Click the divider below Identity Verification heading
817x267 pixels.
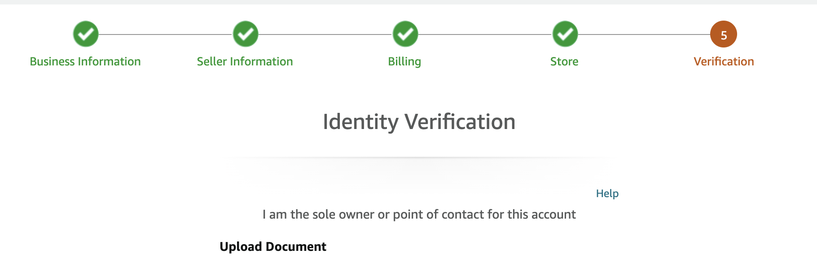point(419,157)
